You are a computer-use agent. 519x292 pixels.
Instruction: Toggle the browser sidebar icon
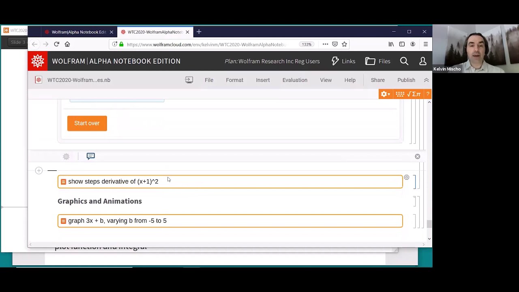(x=402, y=44)
